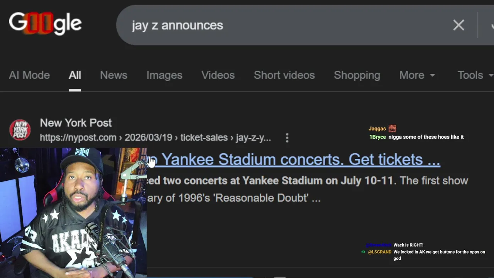Expand the More dropdown arrow
This screenshot has width=494, height=278.
pos(432,75)
